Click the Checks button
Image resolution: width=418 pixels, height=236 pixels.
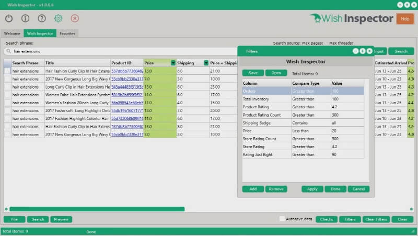coord(327,219)
